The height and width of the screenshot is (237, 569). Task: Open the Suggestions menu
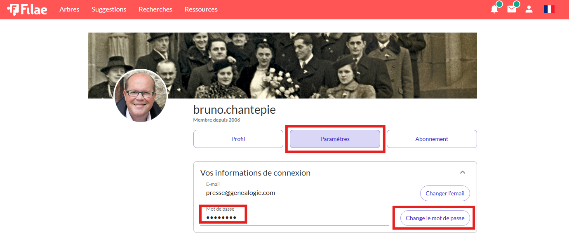tap(109, 9)
